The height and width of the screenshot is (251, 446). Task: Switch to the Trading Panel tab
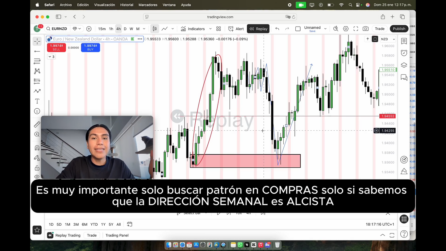(x=117, y=235)
